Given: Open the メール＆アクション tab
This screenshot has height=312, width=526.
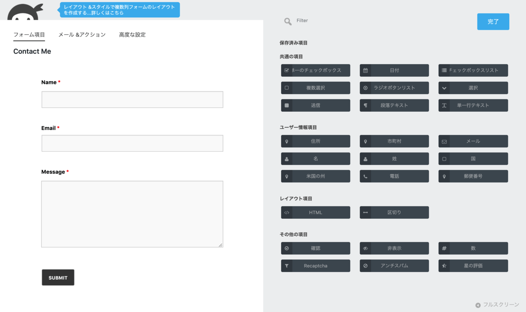Looking at the screenshot, I should pos(82,35).
